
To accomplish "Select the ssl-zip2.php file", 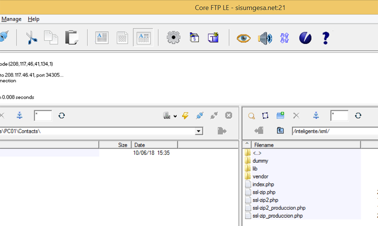I will (x=265, y=200).
